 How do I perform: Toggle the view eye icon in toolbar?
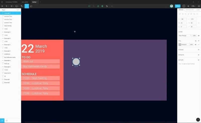pos(188,6)
